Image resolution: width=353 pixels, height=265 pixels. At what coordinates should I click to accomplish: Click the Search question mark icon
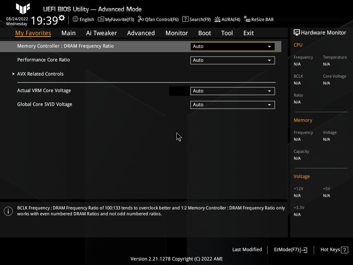tap(185, 19)
